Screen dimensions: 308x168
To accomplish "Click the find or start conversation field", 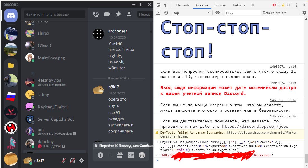I will coord(55,14).
